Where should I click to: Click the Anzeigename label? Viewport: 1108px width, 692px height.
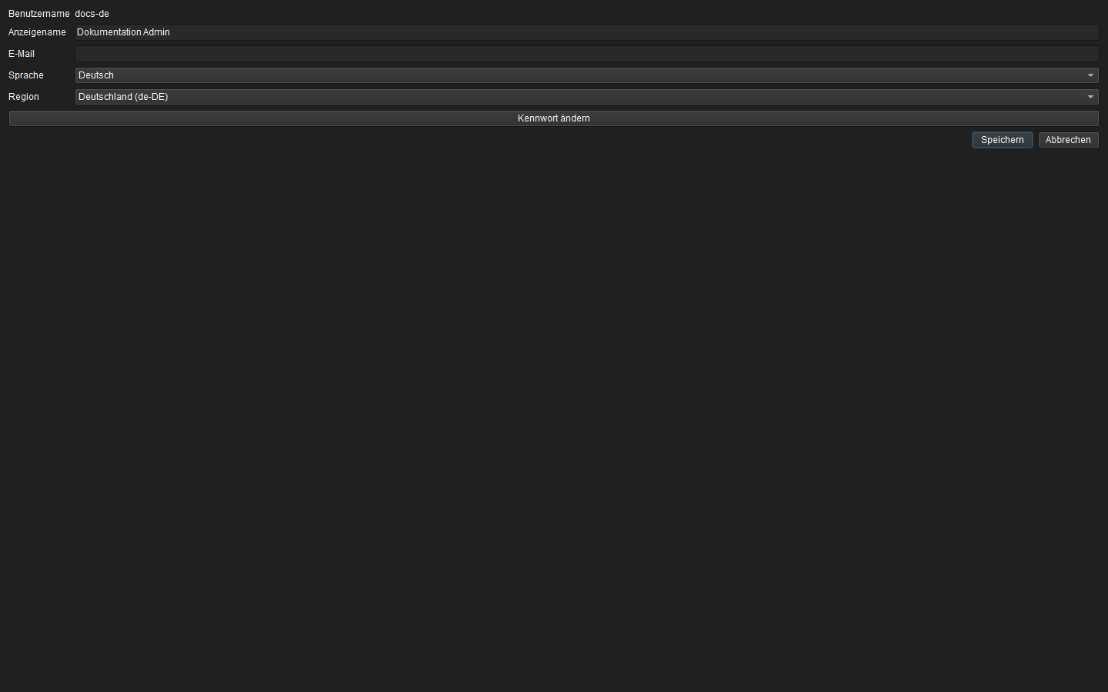[37, 32]
